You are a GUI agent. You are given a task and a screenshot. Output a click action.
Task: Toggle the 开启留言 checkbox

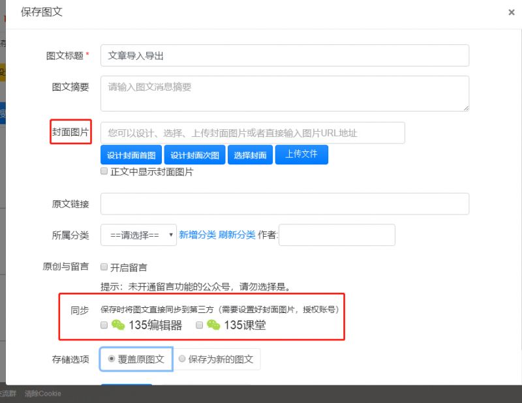104,267
